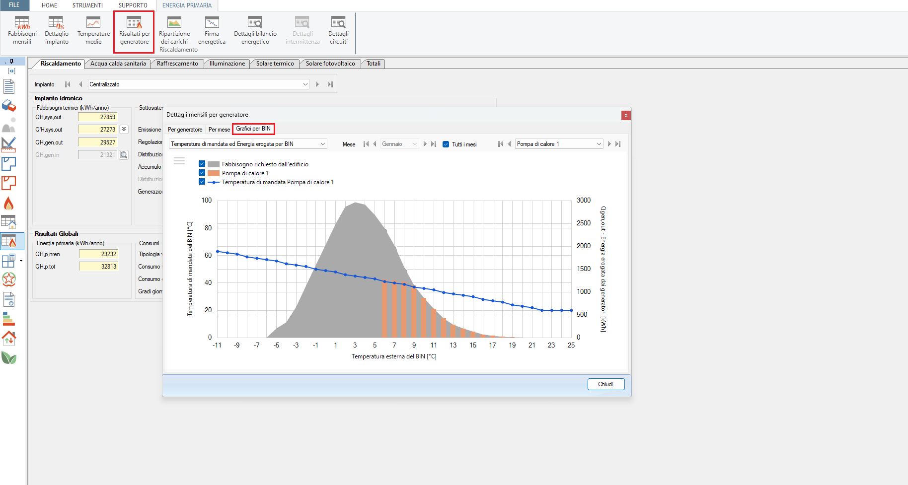Open Dettagli circuiti tool
The width and height of the screenshot is (908, 485).
[x=338, y=30]
